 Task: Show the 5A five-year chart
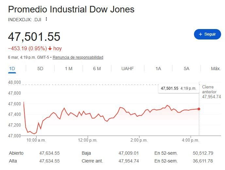pyautogui.click(x=186, y=69)
